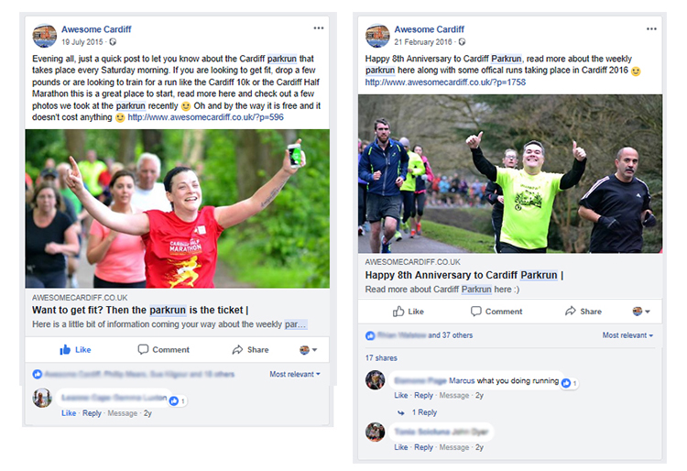Reply to the 'Marcus what you doing running' comment
The width and height of the screenshot is (687, 471).
coord(423,395)
